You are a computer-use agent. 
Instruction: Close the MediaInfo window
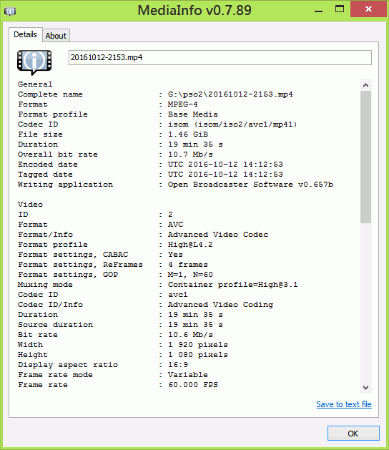click(x=368, y=9)
